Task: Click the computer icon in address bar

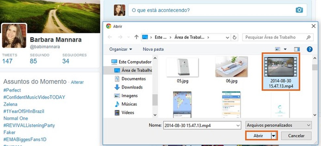Action: coord(145,37)
